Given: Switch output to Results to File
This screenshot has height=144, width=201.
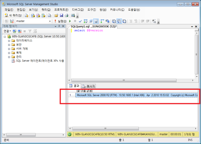Looking at the screenshot, I should (x=124, y=21).
